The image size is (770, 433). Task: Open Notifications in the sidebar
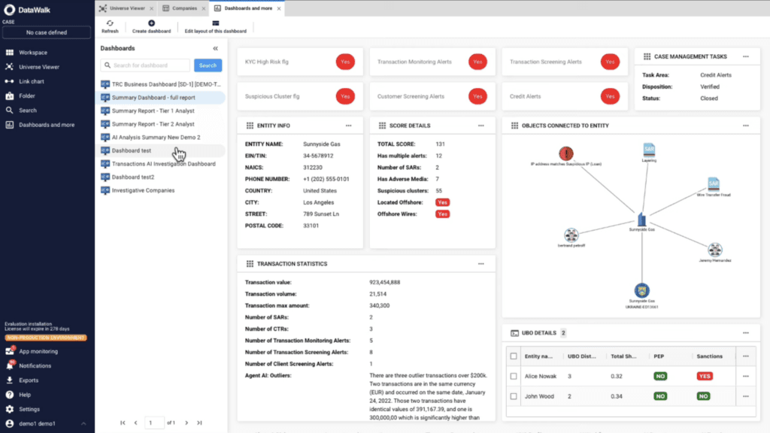click(35, 365)
